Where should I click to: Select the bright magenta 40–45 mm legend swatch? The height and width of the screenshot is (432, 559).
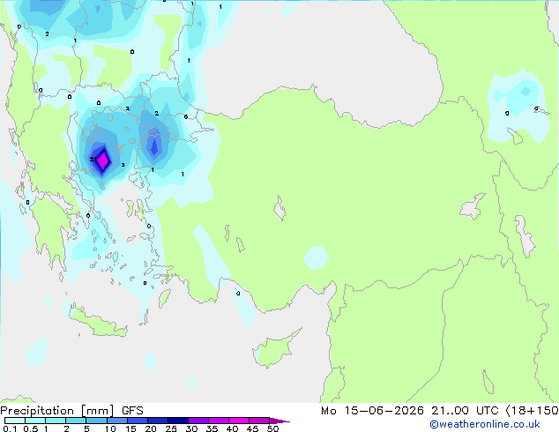239,421
